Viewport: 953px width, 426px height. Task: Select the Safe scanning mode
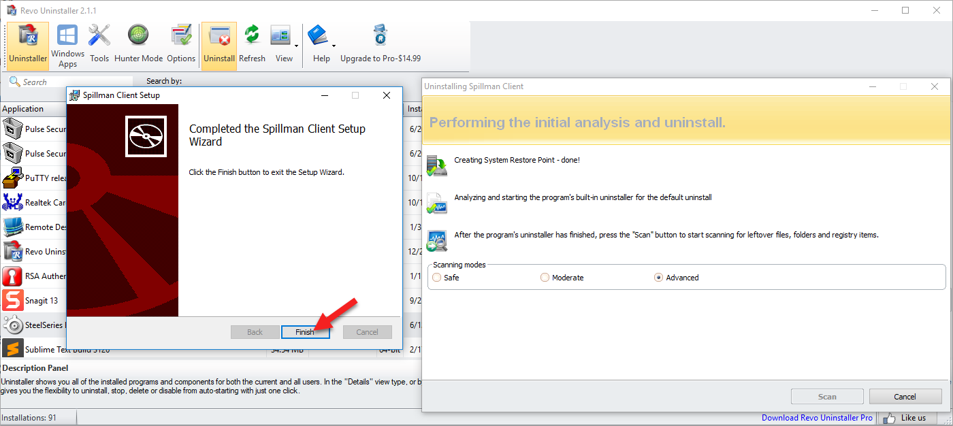click(x=437, y=278)
